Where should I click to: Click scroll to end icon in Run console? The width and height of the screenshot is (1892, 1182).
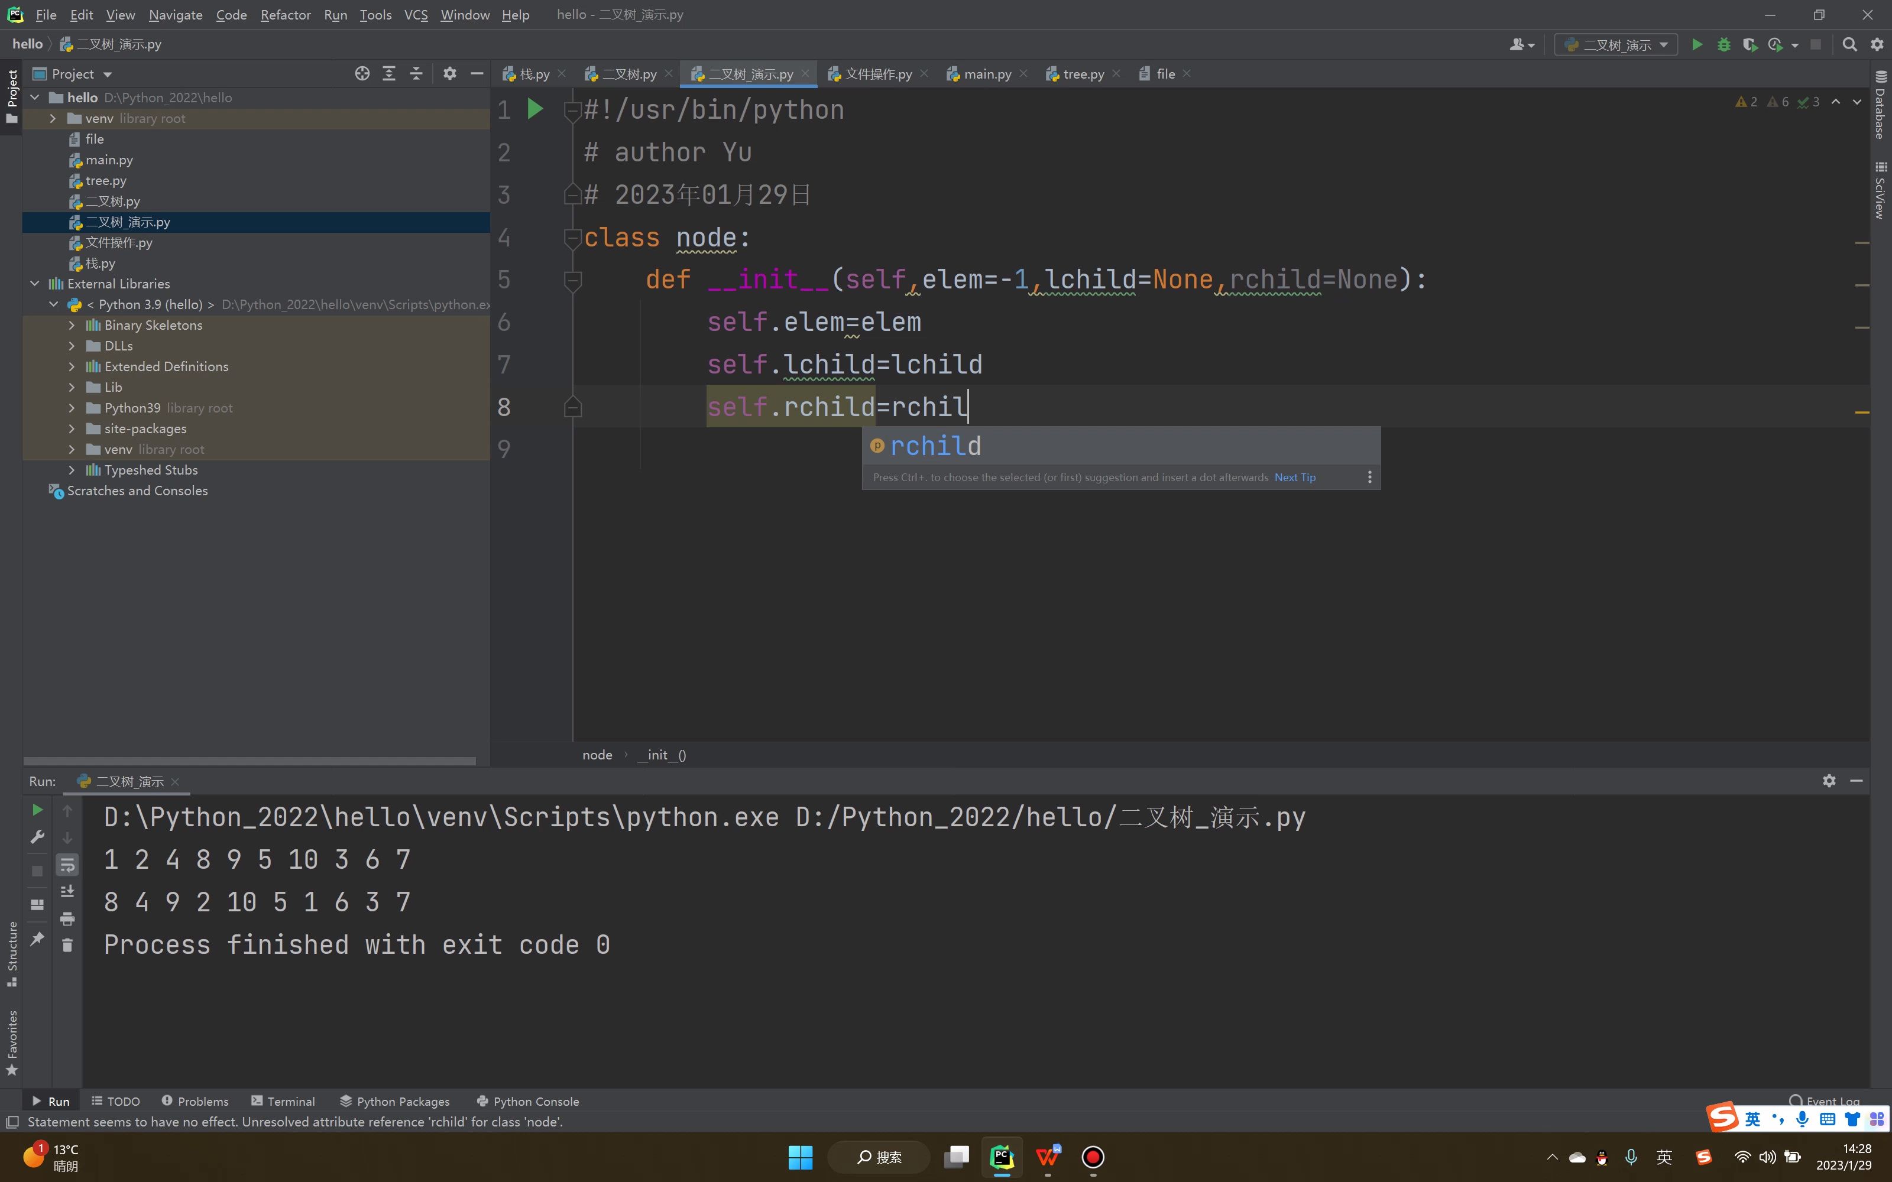[67, 891]
